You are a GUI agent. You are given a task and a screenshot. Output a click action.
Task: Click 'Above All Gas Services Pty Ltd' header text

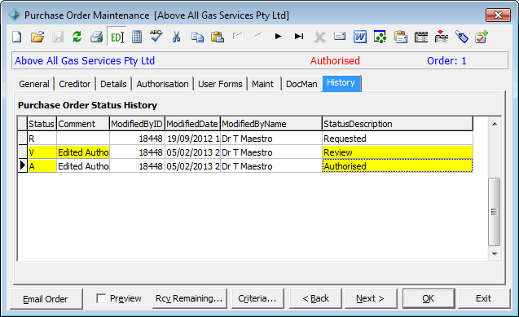[x=85, y=61]
